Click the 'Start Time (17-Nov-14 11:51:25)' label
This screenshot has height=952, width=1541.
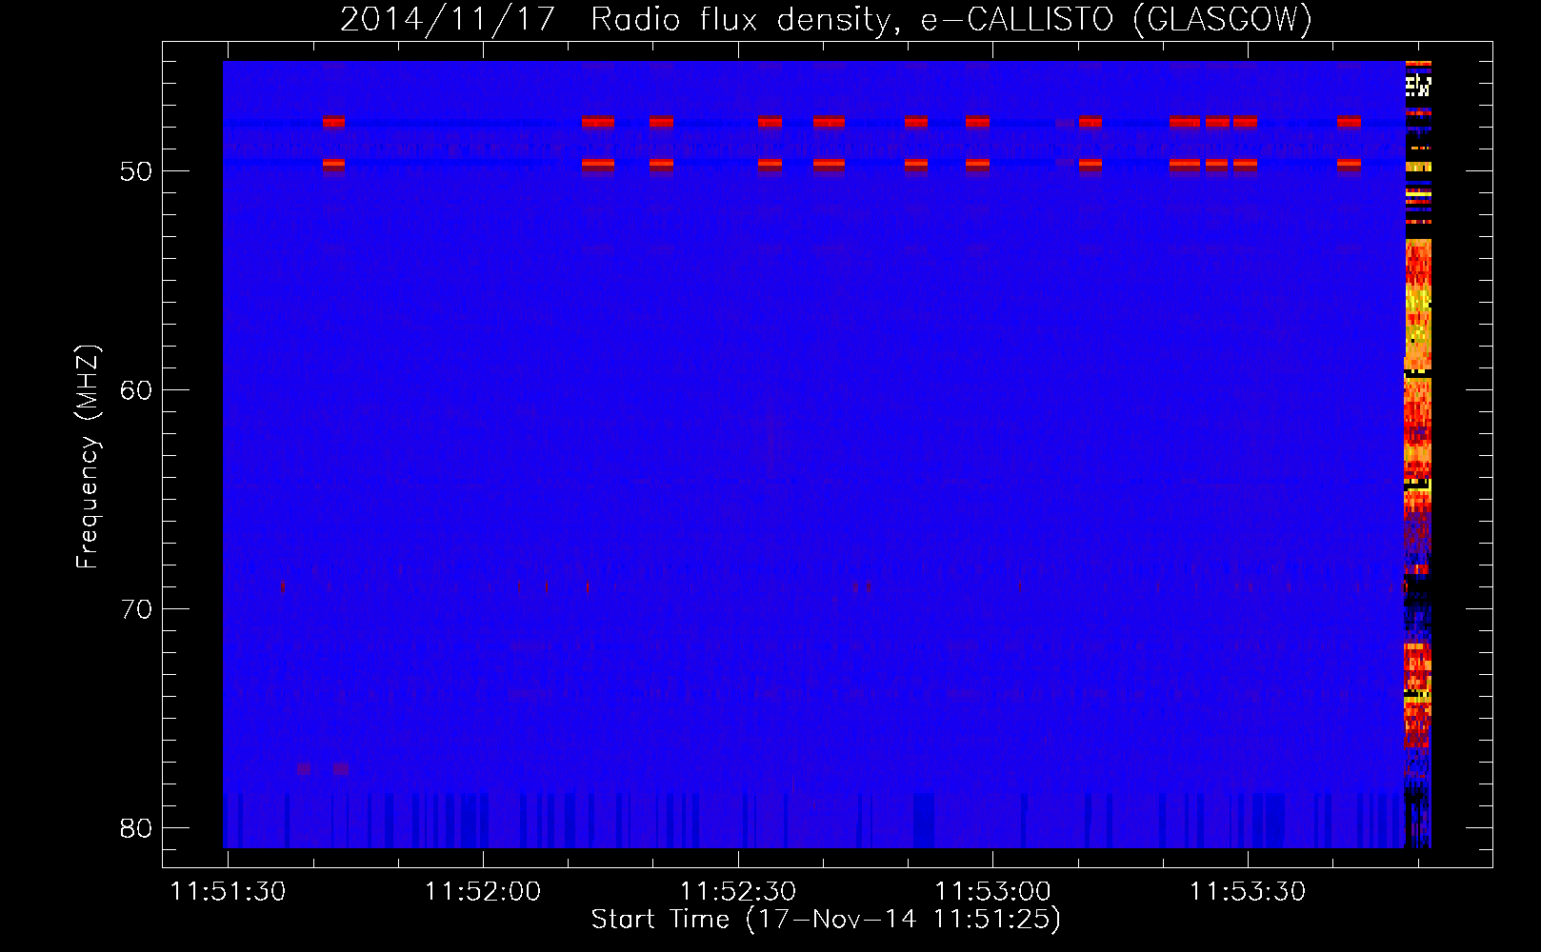[x=826, y=920]
